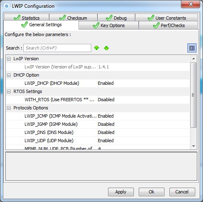The height and width of the screenshot is (202, 203).
Task: Click the green down arrow search-next icon
Action: click(x=97, y=48)
